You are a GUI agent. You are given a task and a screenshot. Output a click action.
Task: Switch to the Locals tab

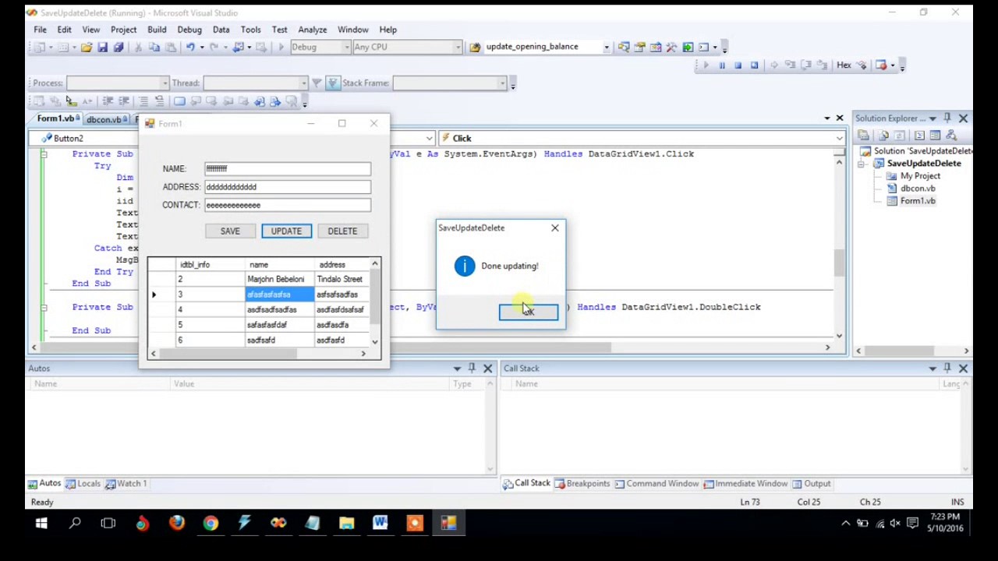click(83, 483)
